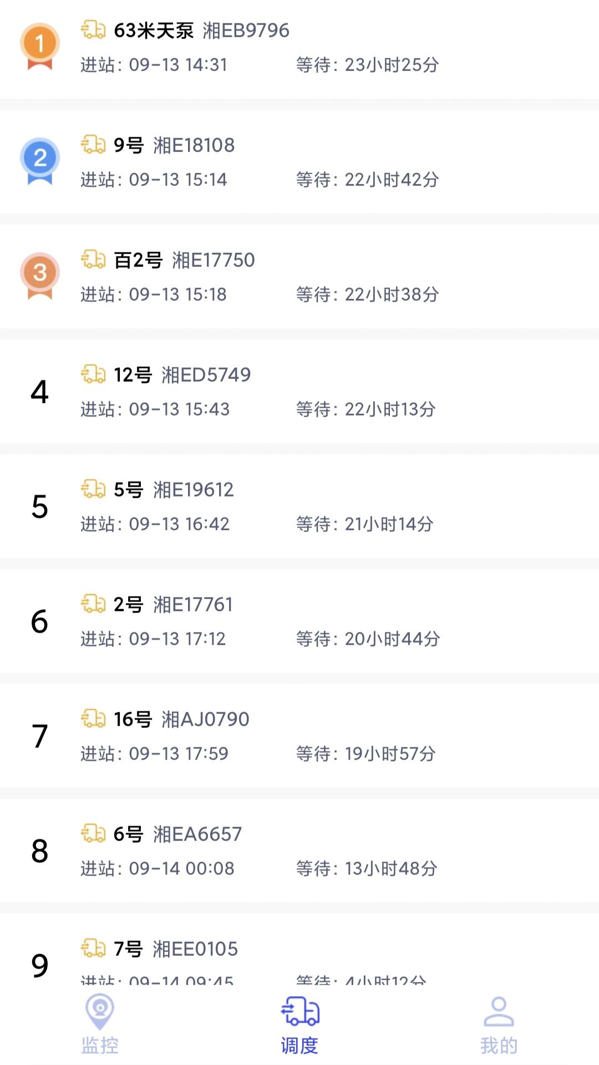Tap the rank number 7
The height and width of the screenshot is (1065, 599).
(x=39, y=736)
